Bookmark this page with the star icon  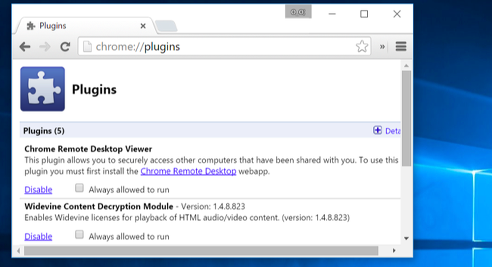click(x=362, y=46)
